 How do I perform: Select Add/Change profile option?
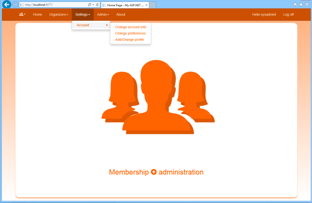[x=130, y=40]
